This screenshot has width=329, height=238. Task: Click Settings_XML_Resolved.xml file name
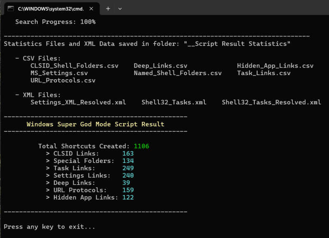(78, 102)
